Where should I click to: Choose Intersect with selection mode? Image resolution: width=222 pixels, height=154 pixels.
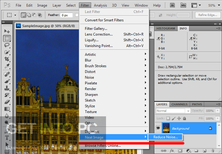point(40,15)
